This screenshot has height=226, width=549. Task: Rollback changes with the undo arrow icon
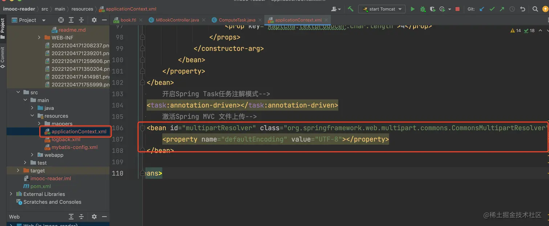pyautogui.click(x=522, y=9)
